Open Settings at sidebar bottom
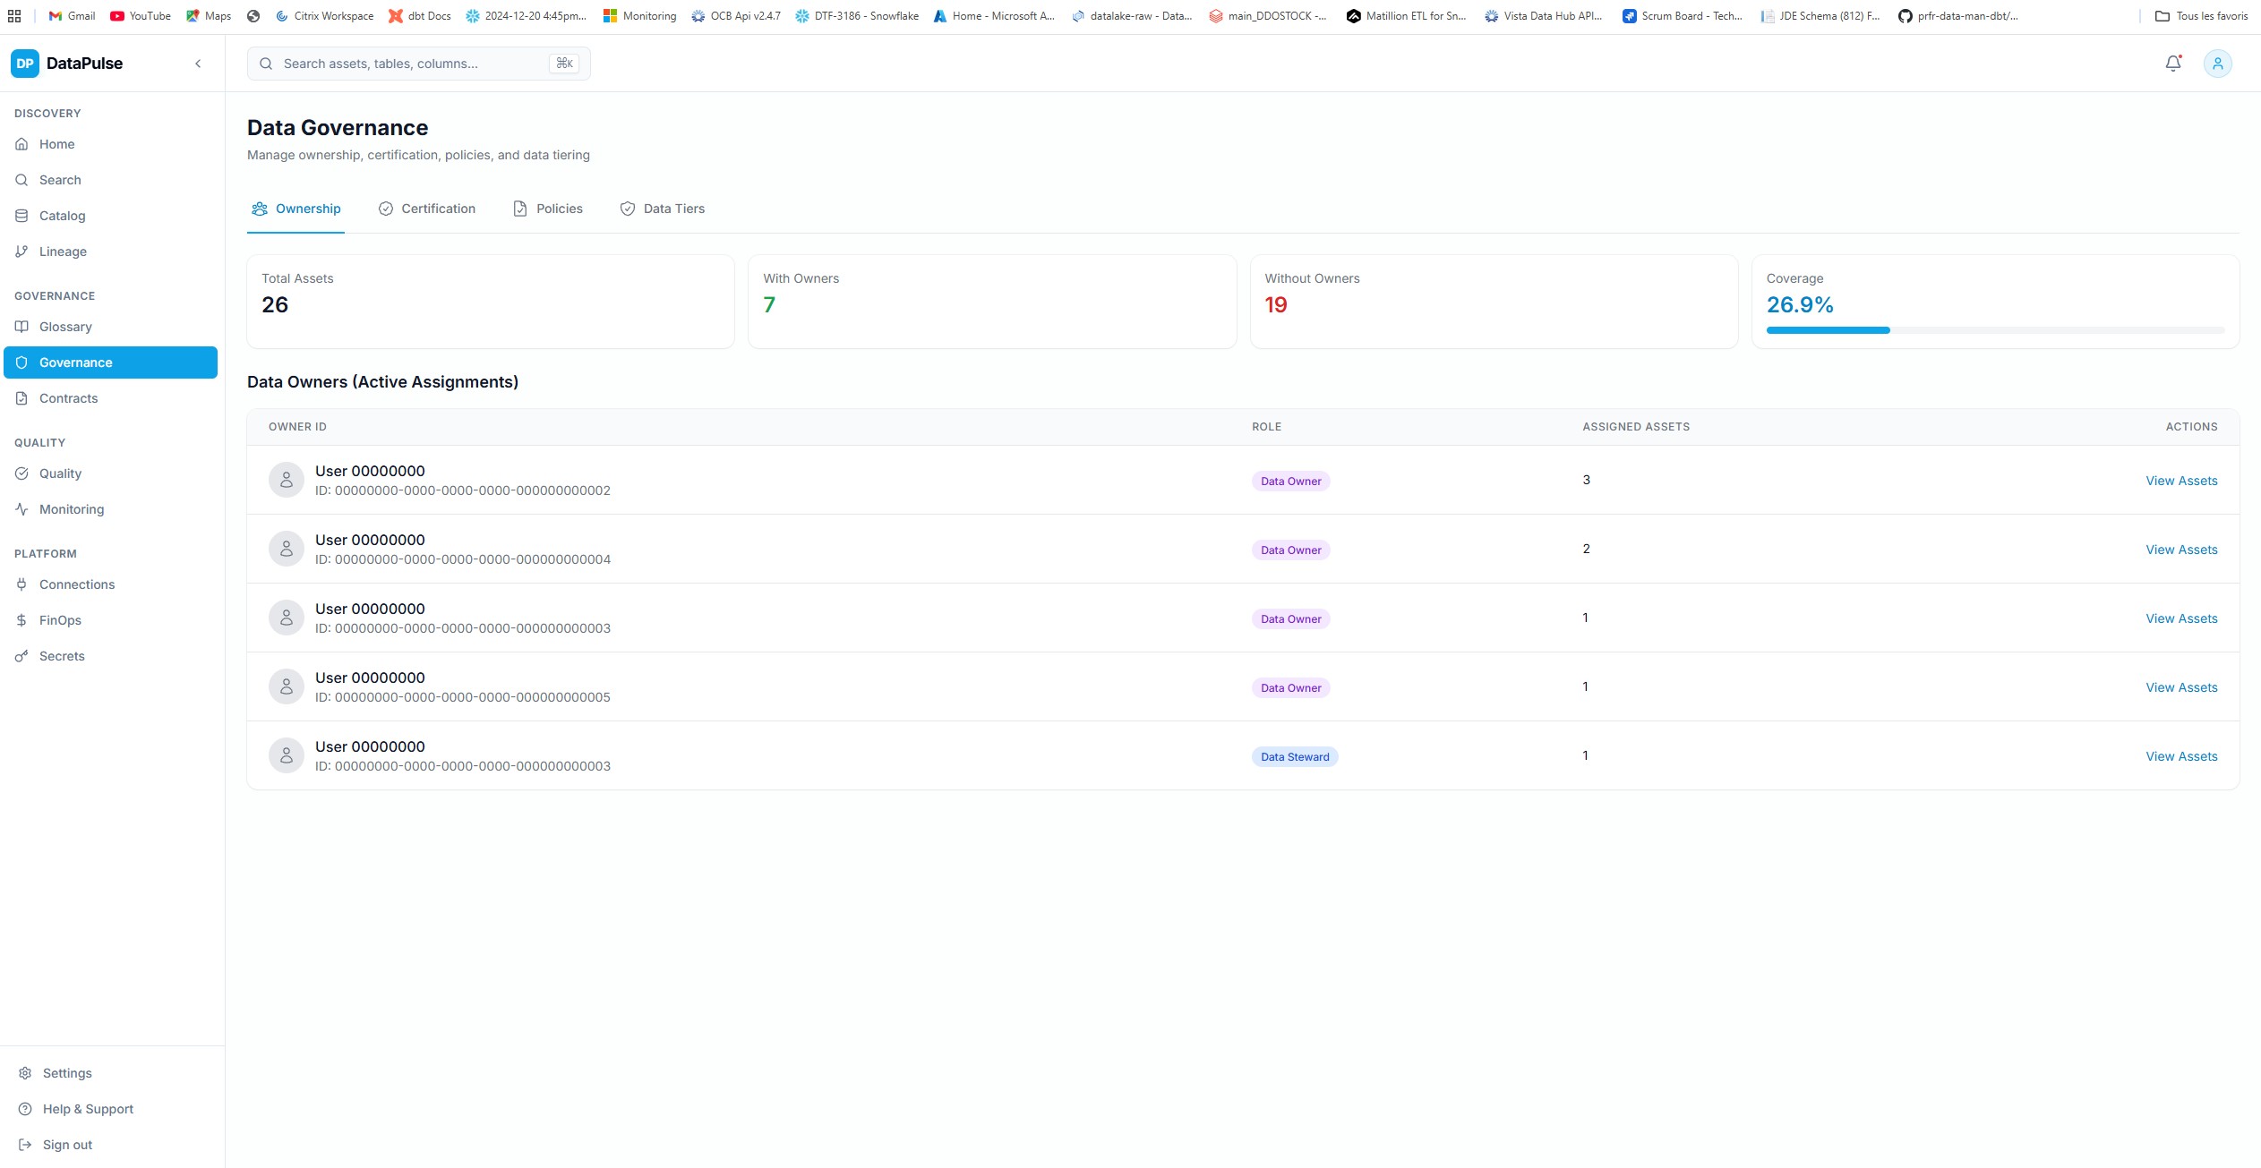2261x1168 pixels. tap(67, 1073)
